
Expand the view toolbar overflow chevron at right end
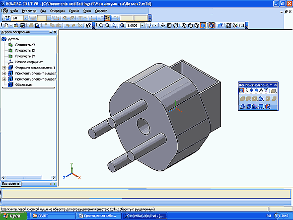coord(247,26)
